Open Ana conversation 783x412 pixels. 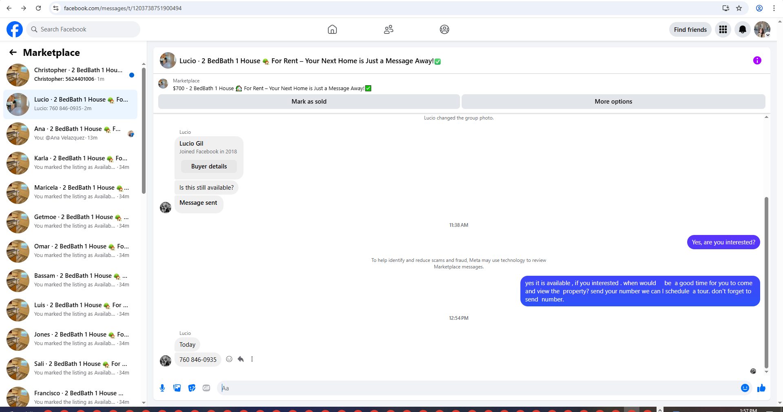tap(70, 134)
